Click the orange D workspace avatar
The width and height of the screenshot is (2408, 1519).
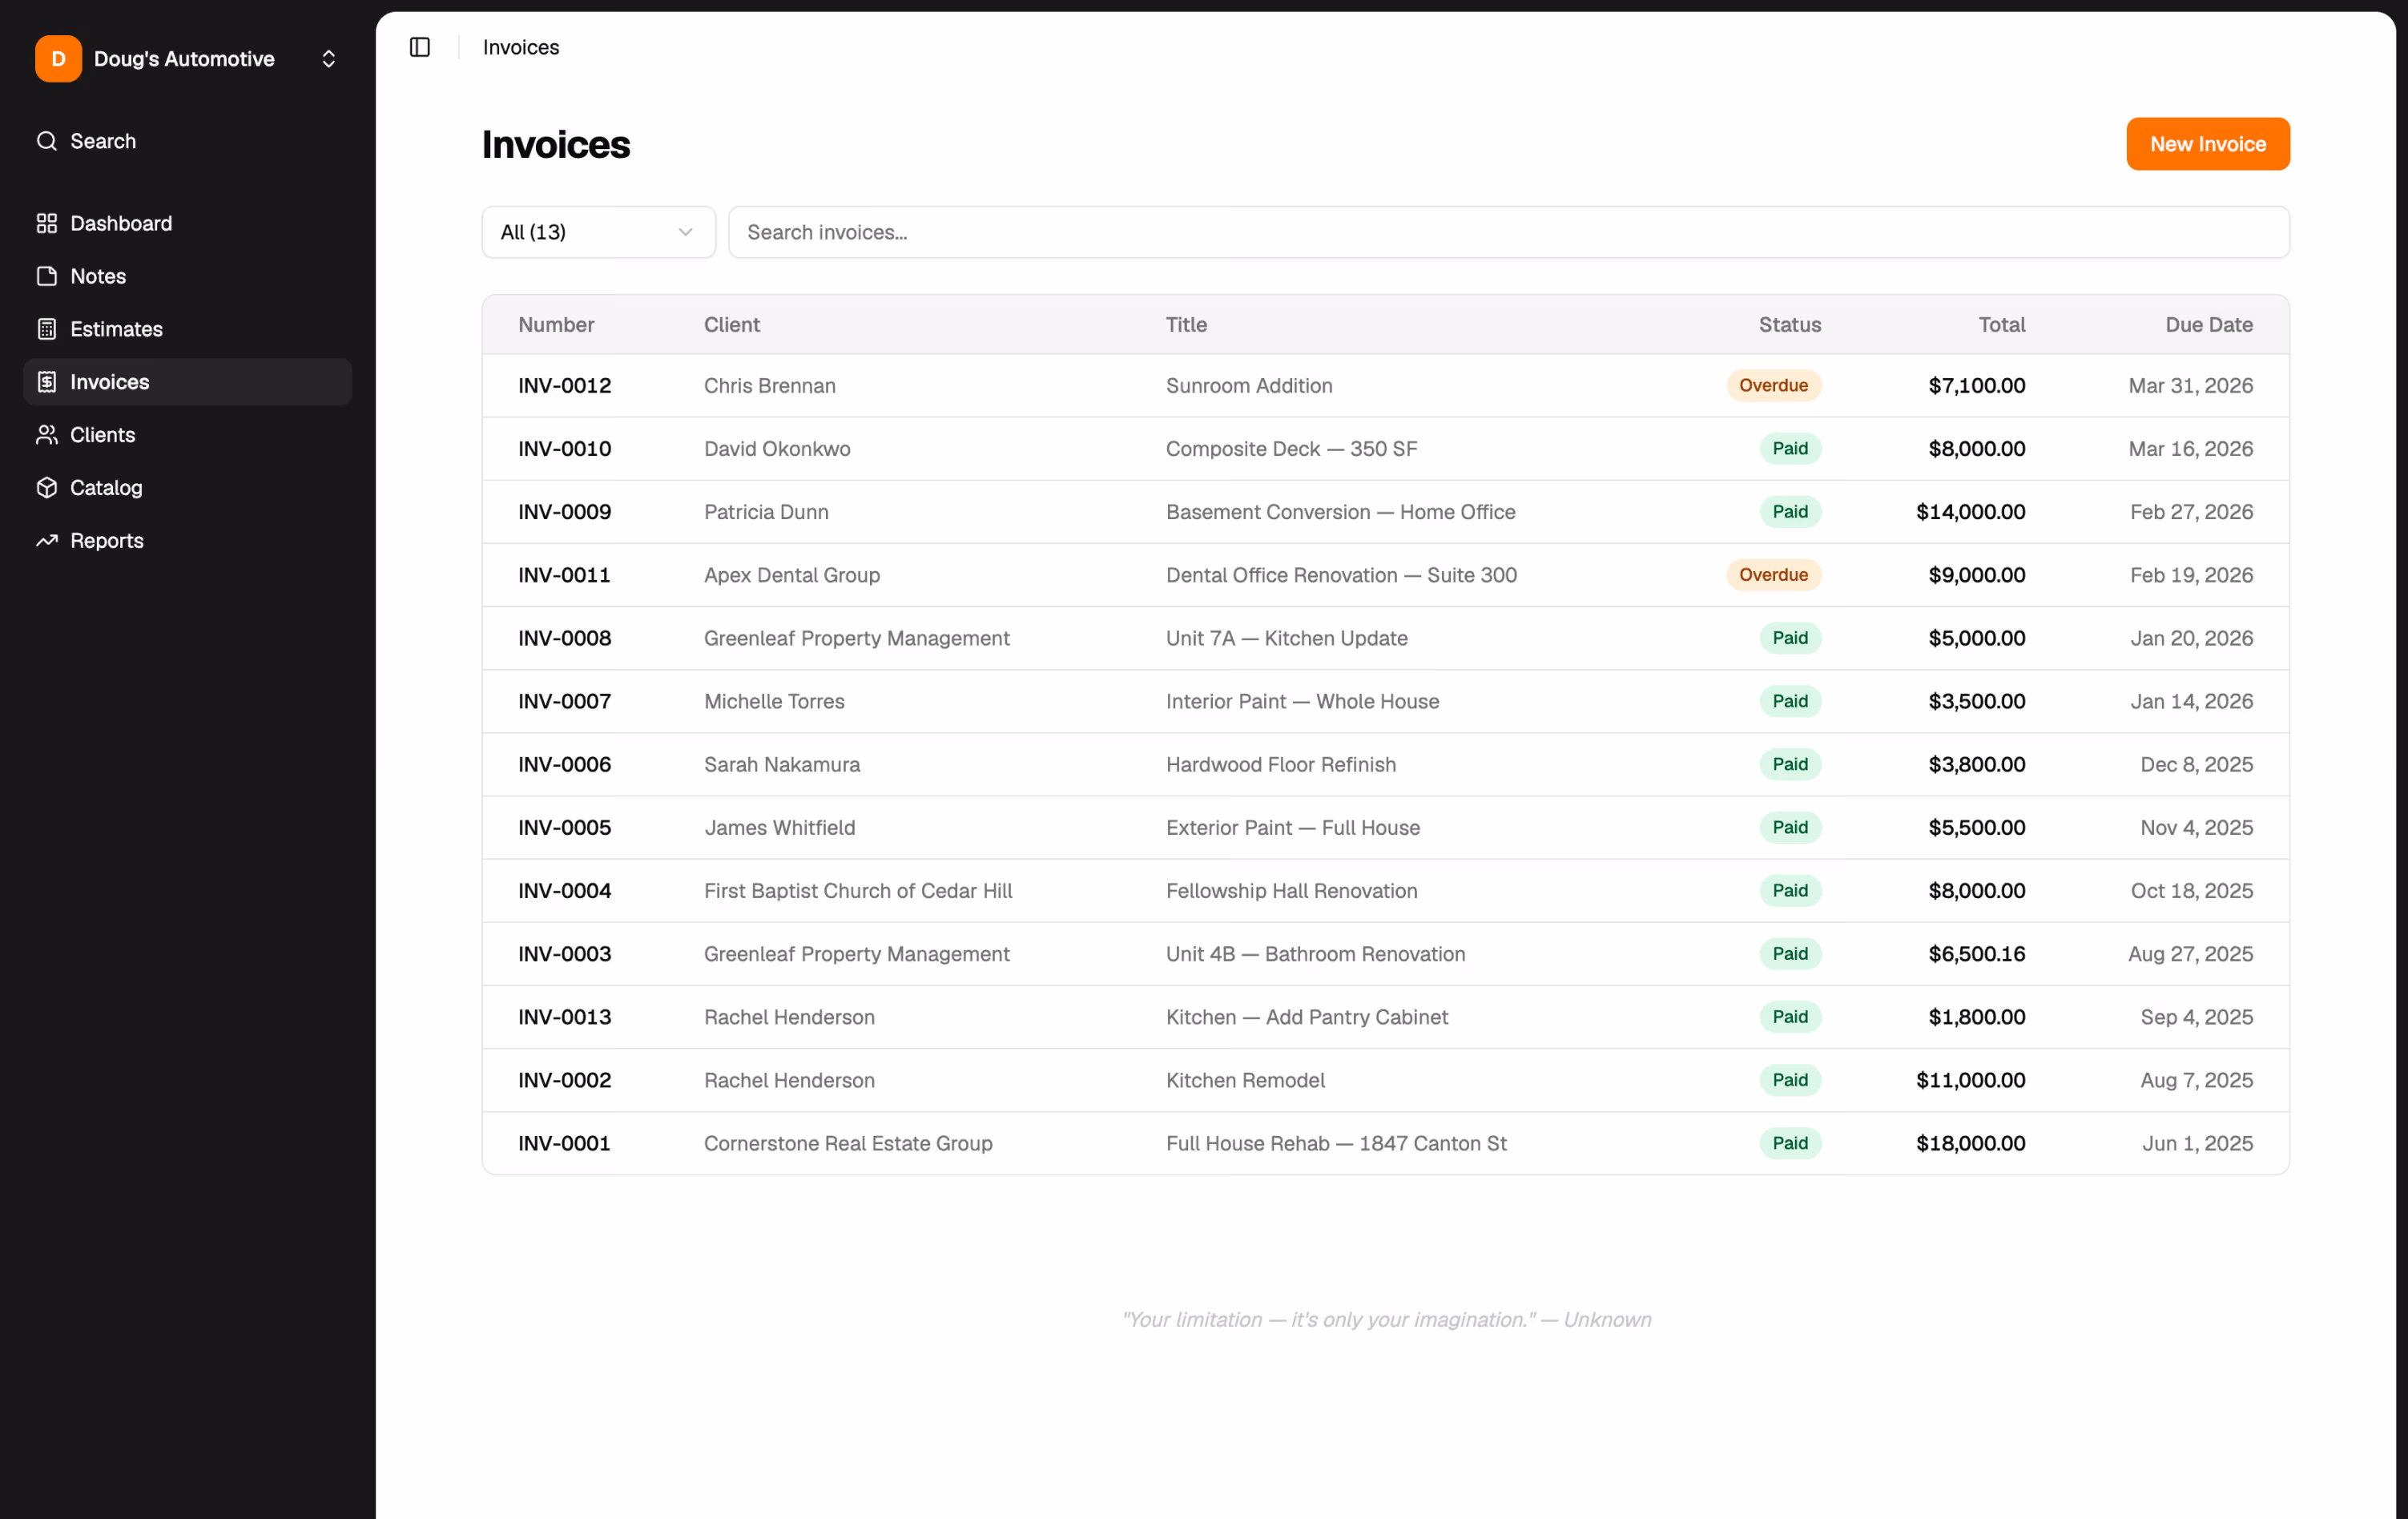click(59, 59)
